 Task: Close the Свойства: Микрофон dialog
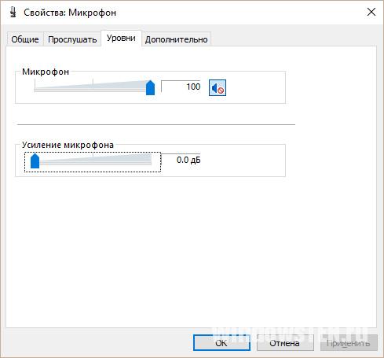pyautogui.click(x=371, y=12)
